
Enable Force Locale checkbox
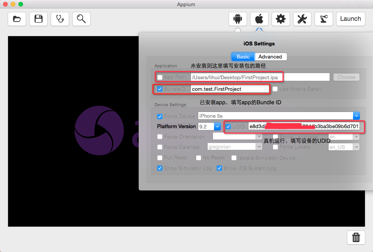[275, 147]
